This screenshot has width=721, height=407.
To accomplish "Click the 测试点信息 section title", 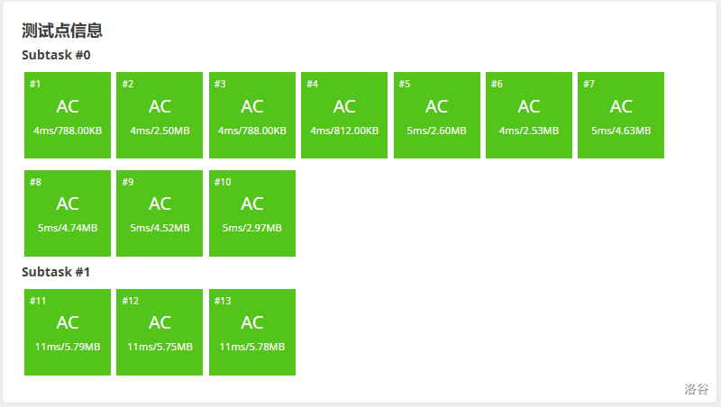I will point(62,31).
